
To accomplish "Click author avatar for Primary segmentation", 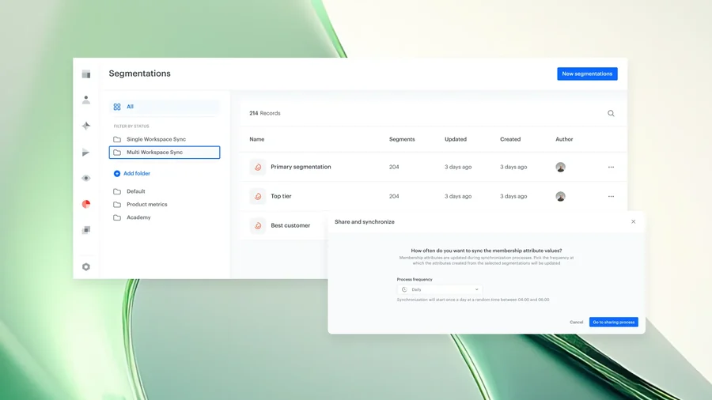I will pos(560,167).
